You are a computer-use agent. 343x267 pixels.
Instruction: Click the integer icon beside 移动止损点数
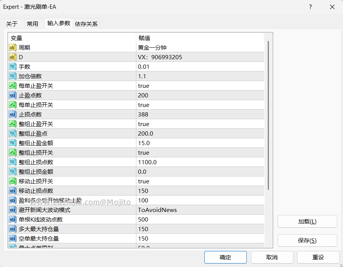click(13, 191)
